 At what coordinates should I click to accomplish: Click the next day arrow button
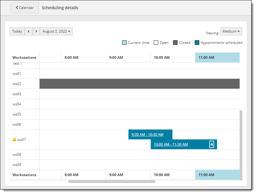click(36, 31)
